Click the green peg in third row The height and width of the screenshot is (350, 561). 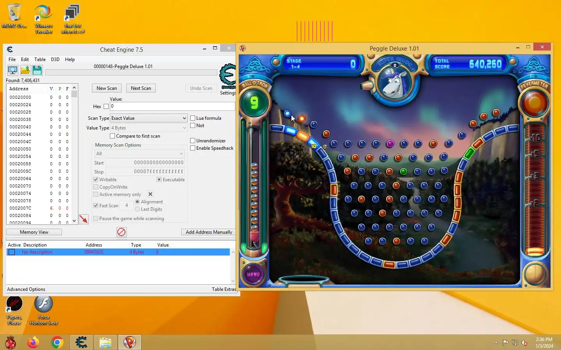tap(404, 171)
